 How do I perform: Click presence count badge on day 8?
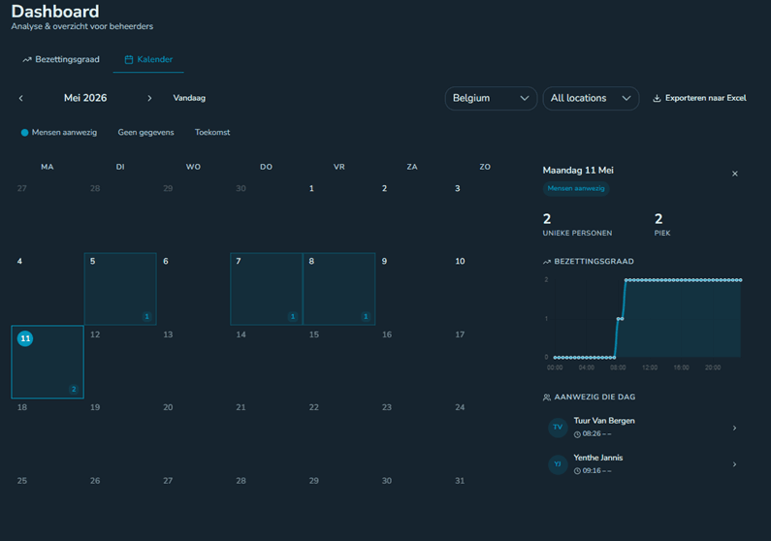(x=366, y=316)
